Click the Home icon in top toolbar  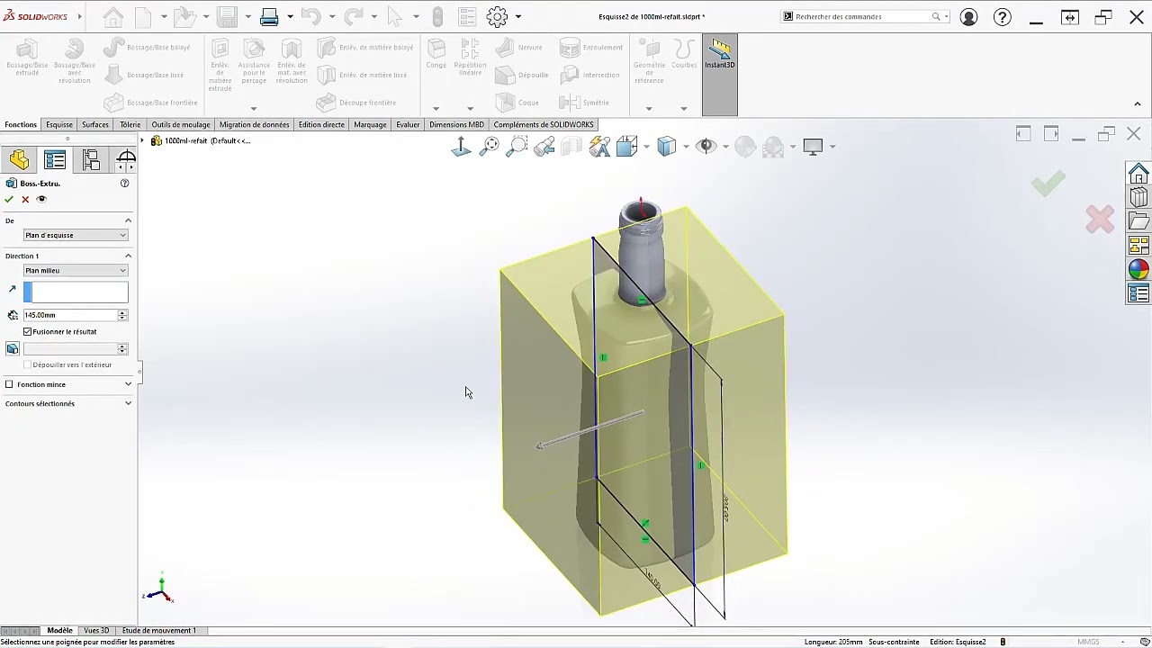point(113,16)
